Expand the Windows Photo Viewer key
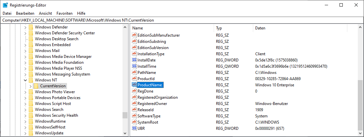This screenshot has height=137, width=364. click(x=25, y=92)
